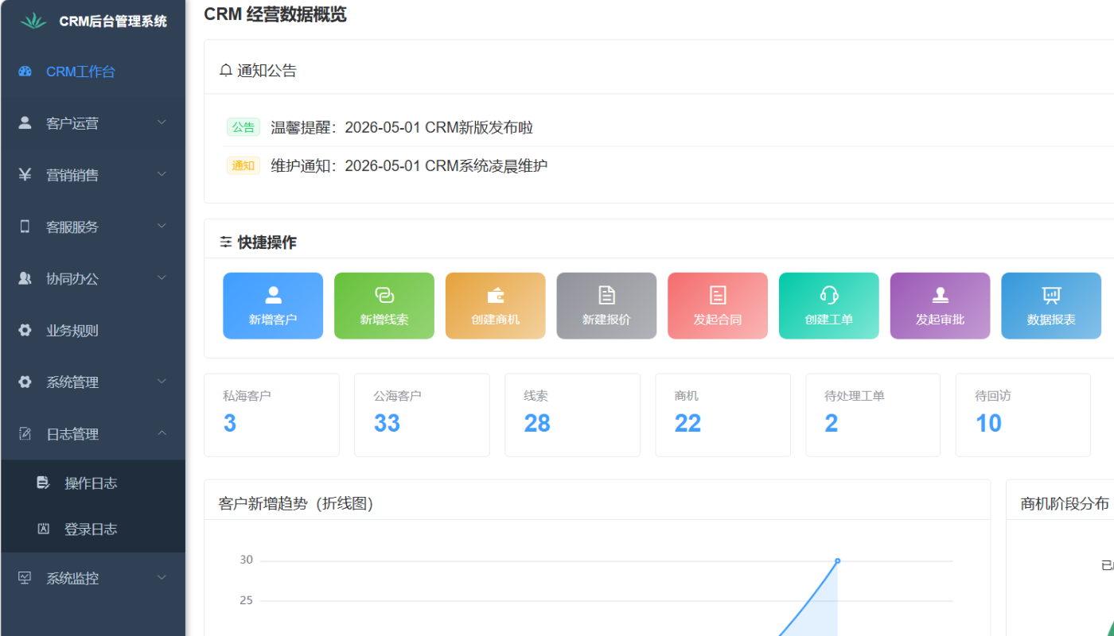Click the CRM logo lotus icon
This screenshot has width=1114, height=636.
click(33, 21)
